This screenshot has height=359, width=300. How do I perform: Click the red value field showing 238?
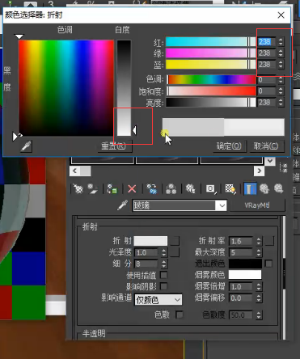[x=267, y=42]
